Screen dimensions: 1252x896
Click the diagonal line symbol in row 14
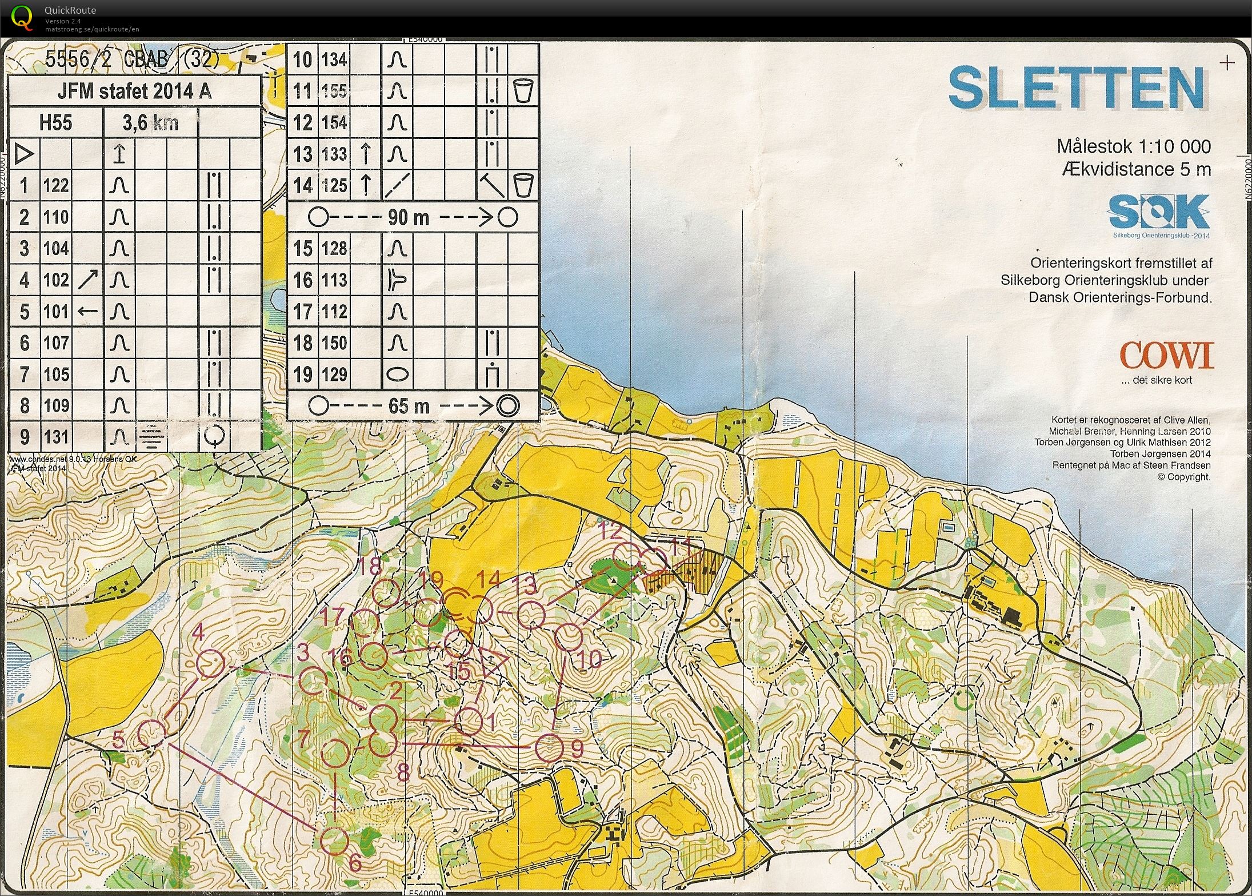(398, 186)
